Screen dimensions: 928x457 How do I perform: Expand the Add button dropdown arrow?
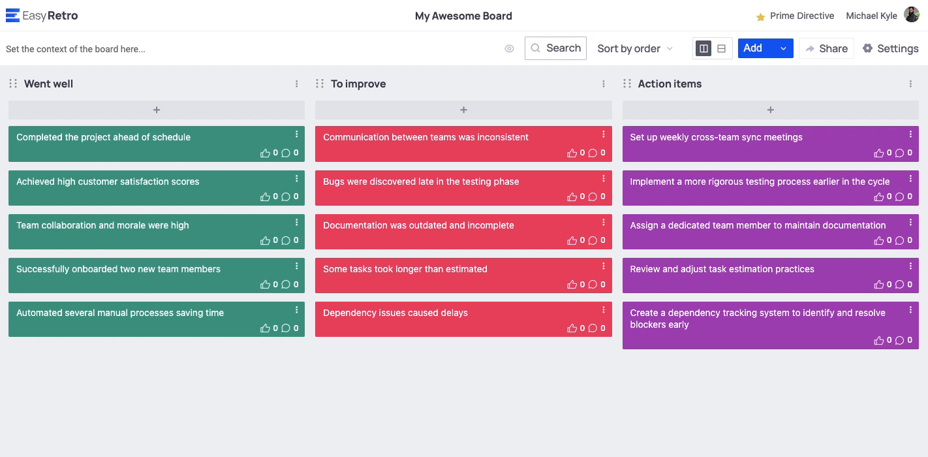783,48
